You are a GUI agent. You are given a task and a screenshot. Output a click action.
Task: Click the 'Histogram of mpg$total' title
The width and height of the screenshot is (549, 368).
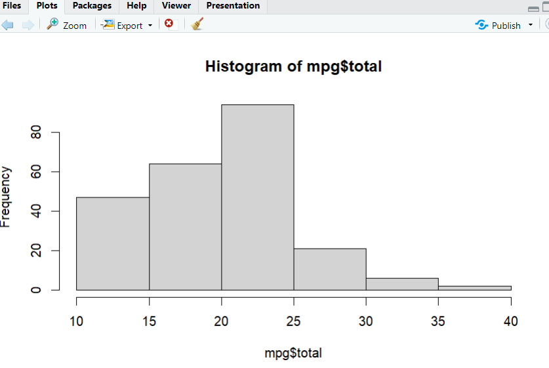[293, 66]
